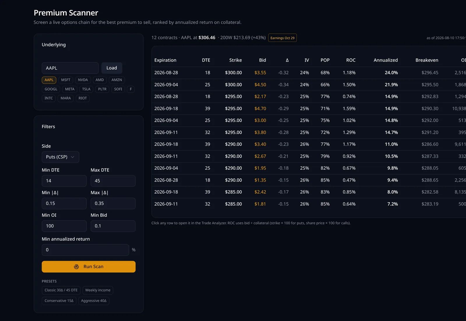The width and height of the screenshot is (466, 321).
Task: Choose the SOFI ticker chip
Action: (x=118, y=89)
